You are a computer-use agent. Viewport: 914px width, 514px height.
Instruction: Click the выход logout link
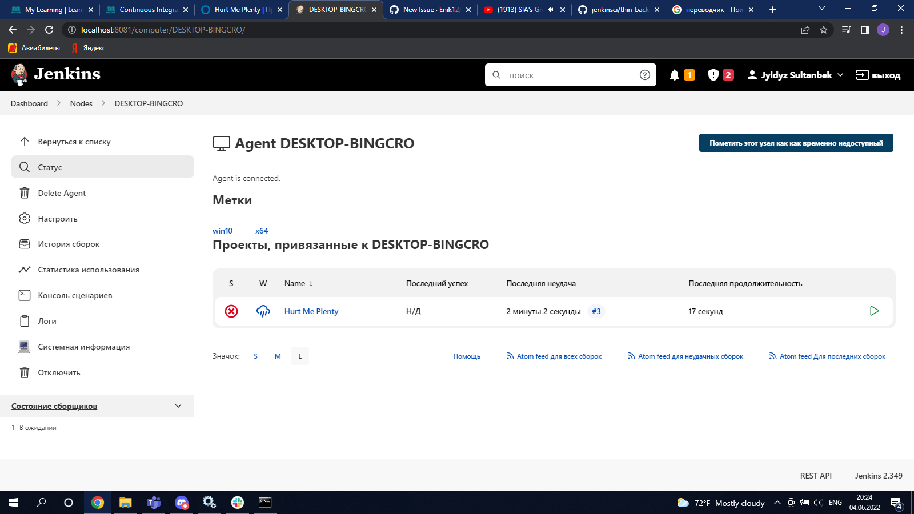[878, 75]
